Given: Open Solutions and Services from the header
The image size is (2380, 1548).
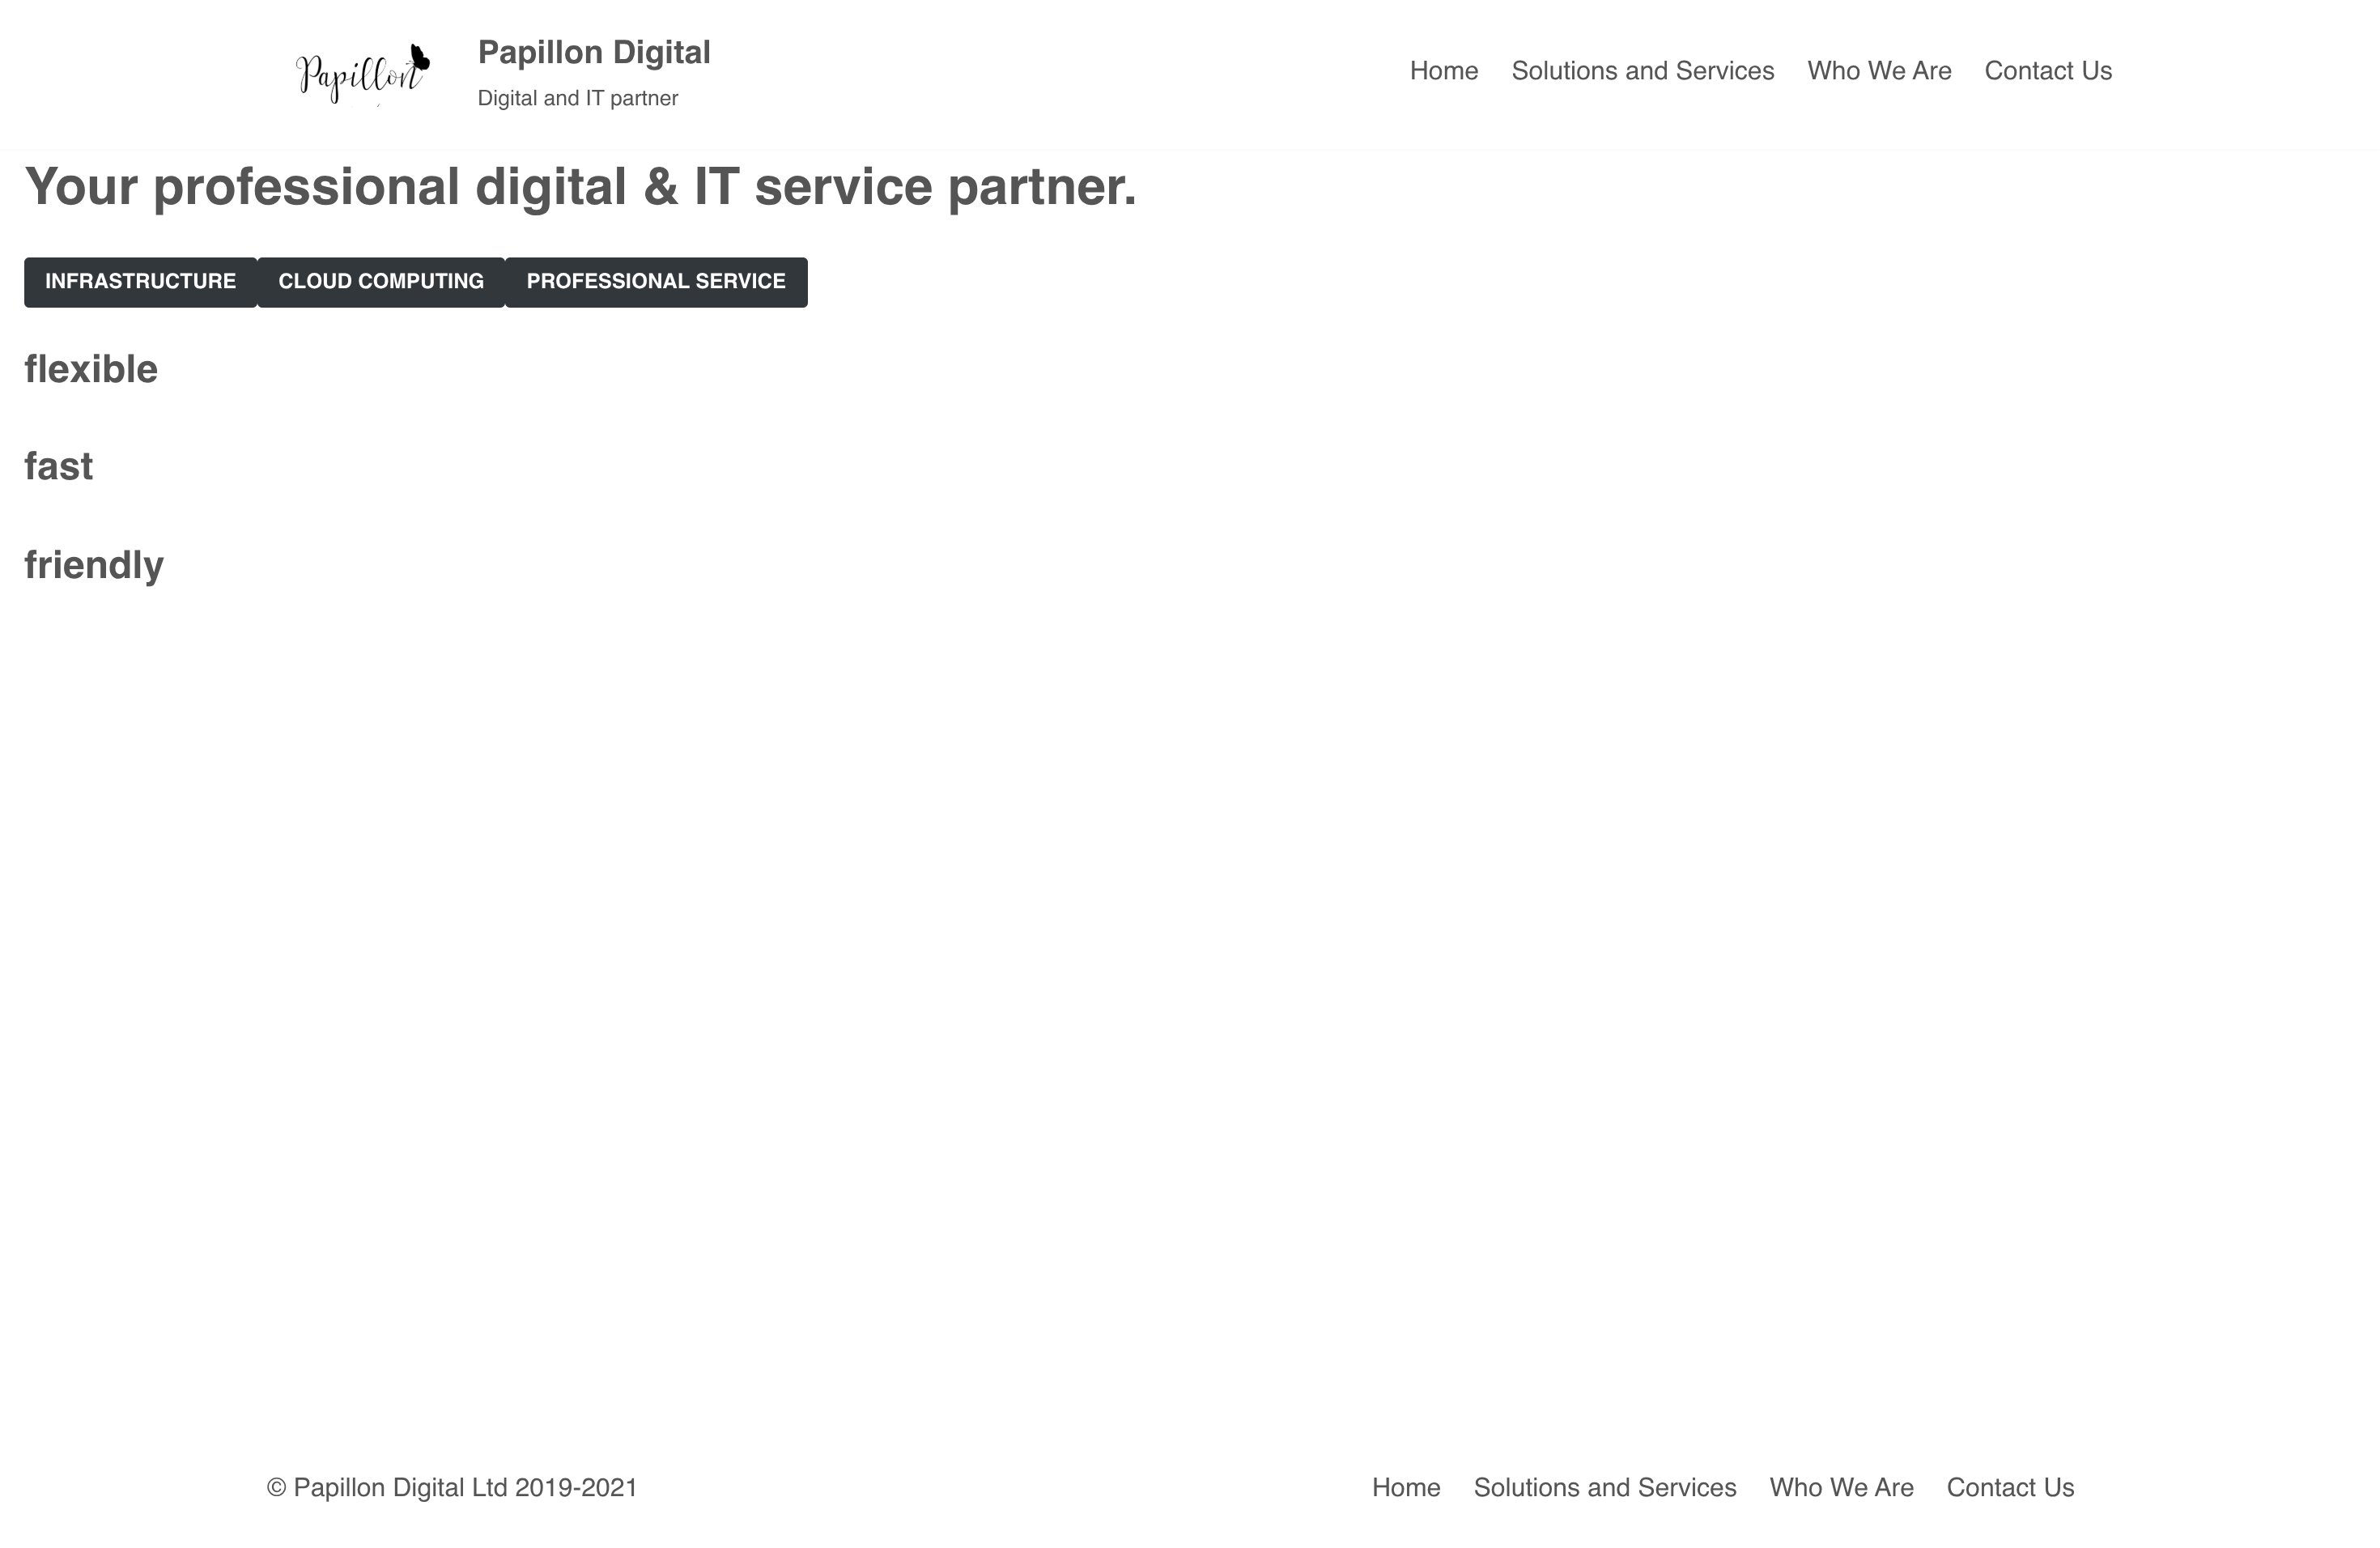Looking at the screenshot, I should [1643, 71].
